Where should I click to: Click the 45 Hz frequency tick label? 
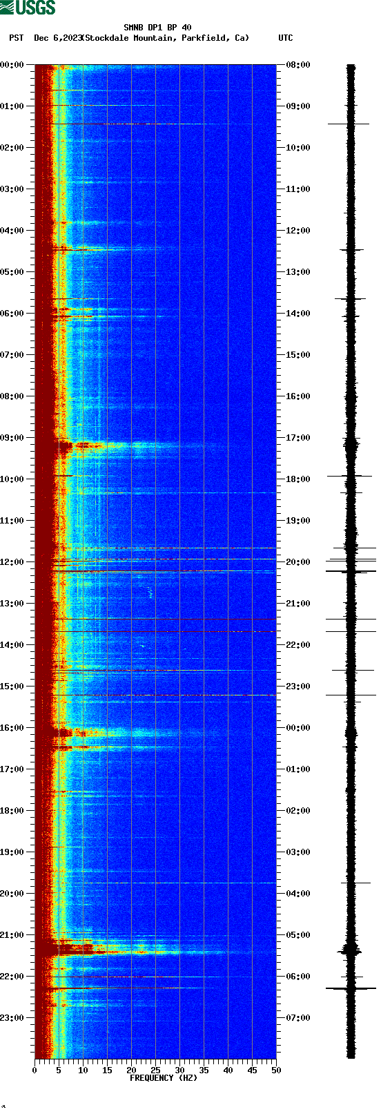point(252,1070)
